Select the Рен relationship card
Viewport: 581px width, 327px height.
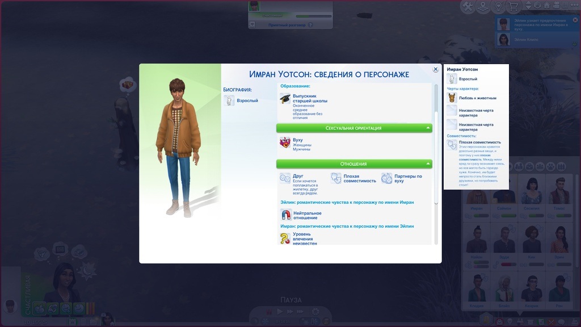point(559,291)
